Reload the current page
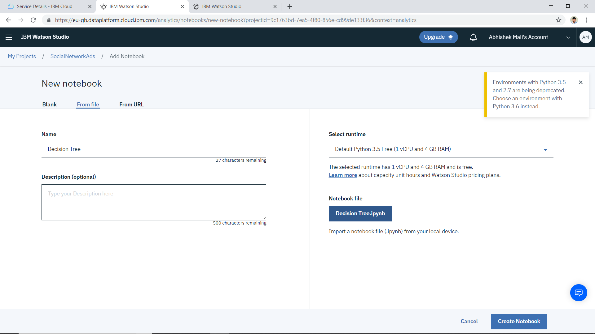This screenshot has height=334, width=595. [x=33, y=20]
